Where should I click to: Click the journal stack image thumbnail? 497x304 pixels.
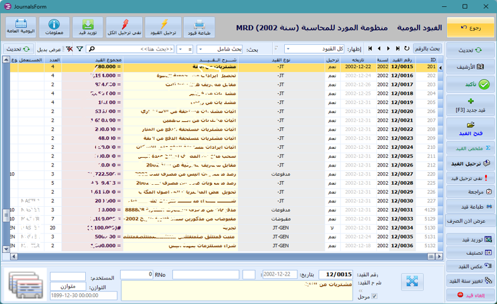[x=25, y=284]
